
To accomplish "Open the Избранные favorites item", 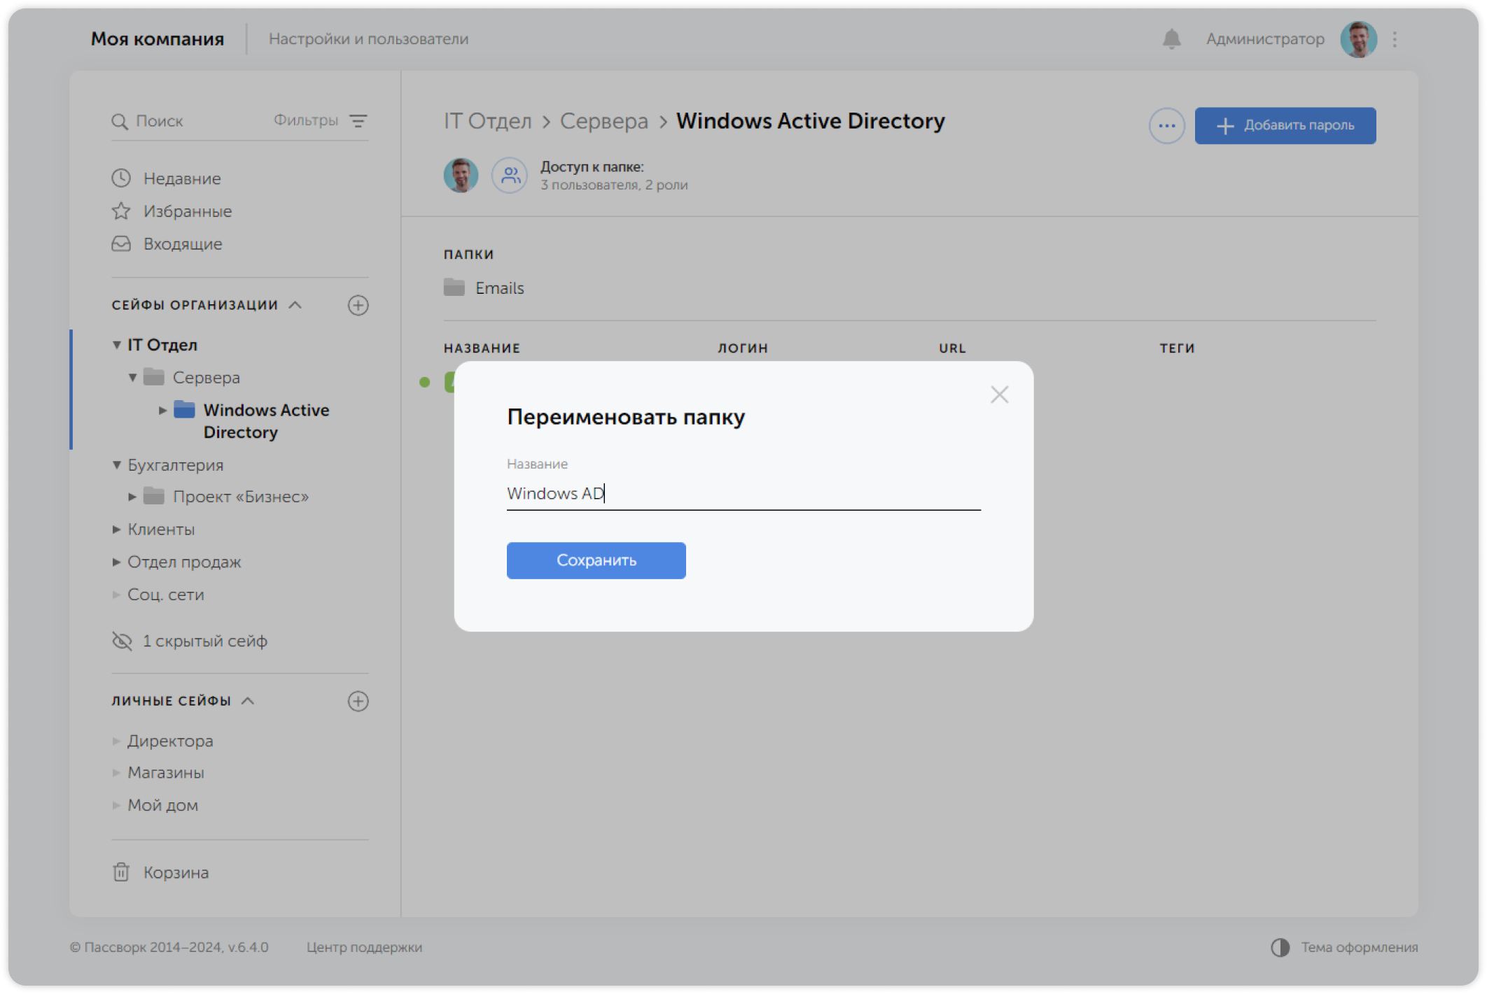I will [x=187, y=211].
